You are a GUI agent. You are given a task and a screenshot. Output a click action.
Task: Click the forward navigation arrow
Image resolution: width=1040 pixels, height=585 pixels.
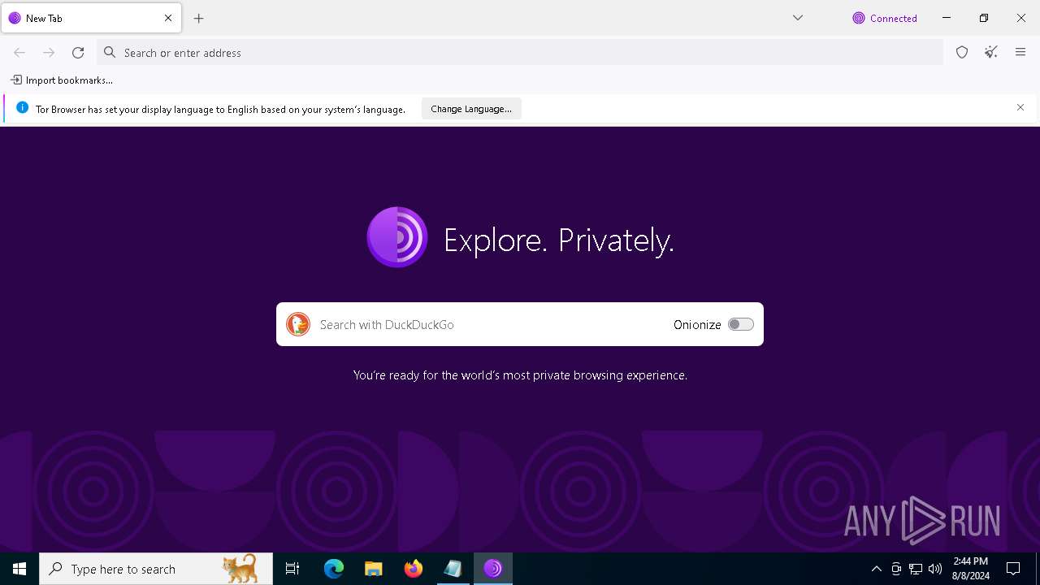(49, 53)
